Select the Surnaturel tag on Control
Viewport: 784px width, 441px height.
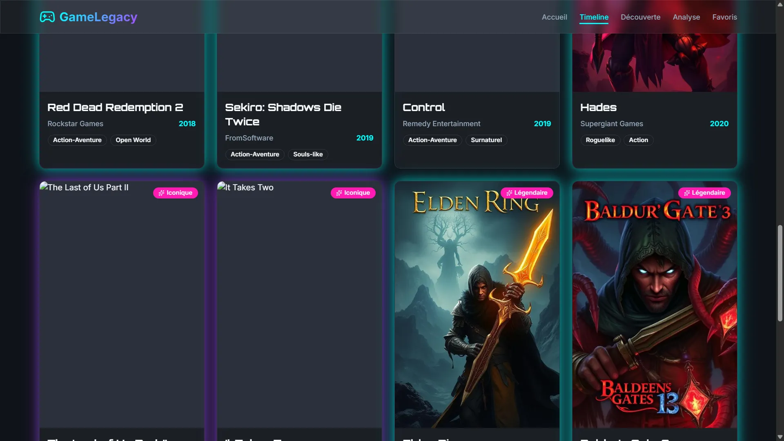click(x=486, y=140)
